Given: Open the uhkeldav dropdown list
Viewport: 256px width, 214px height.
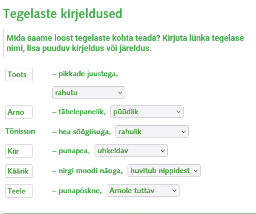Looking at the screenshot, I should pyautogui.click(x=131, y=151).
